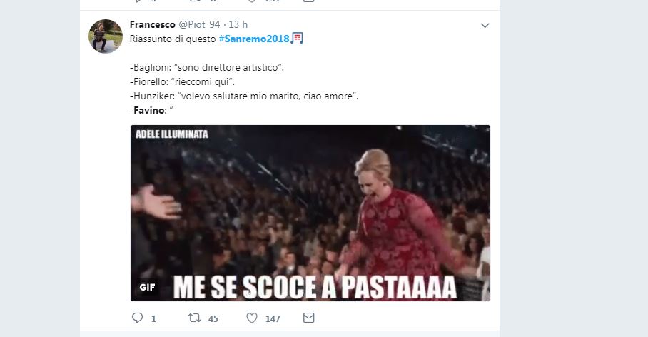648x337 pixels.
Task: Click the Baglioni line of tweet text
Action: pyautogui.click(x=207, y=67)
